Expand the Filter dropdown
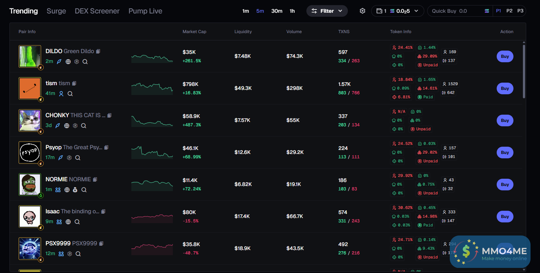This screenshot has width=540, height=273. pos(327,11)
